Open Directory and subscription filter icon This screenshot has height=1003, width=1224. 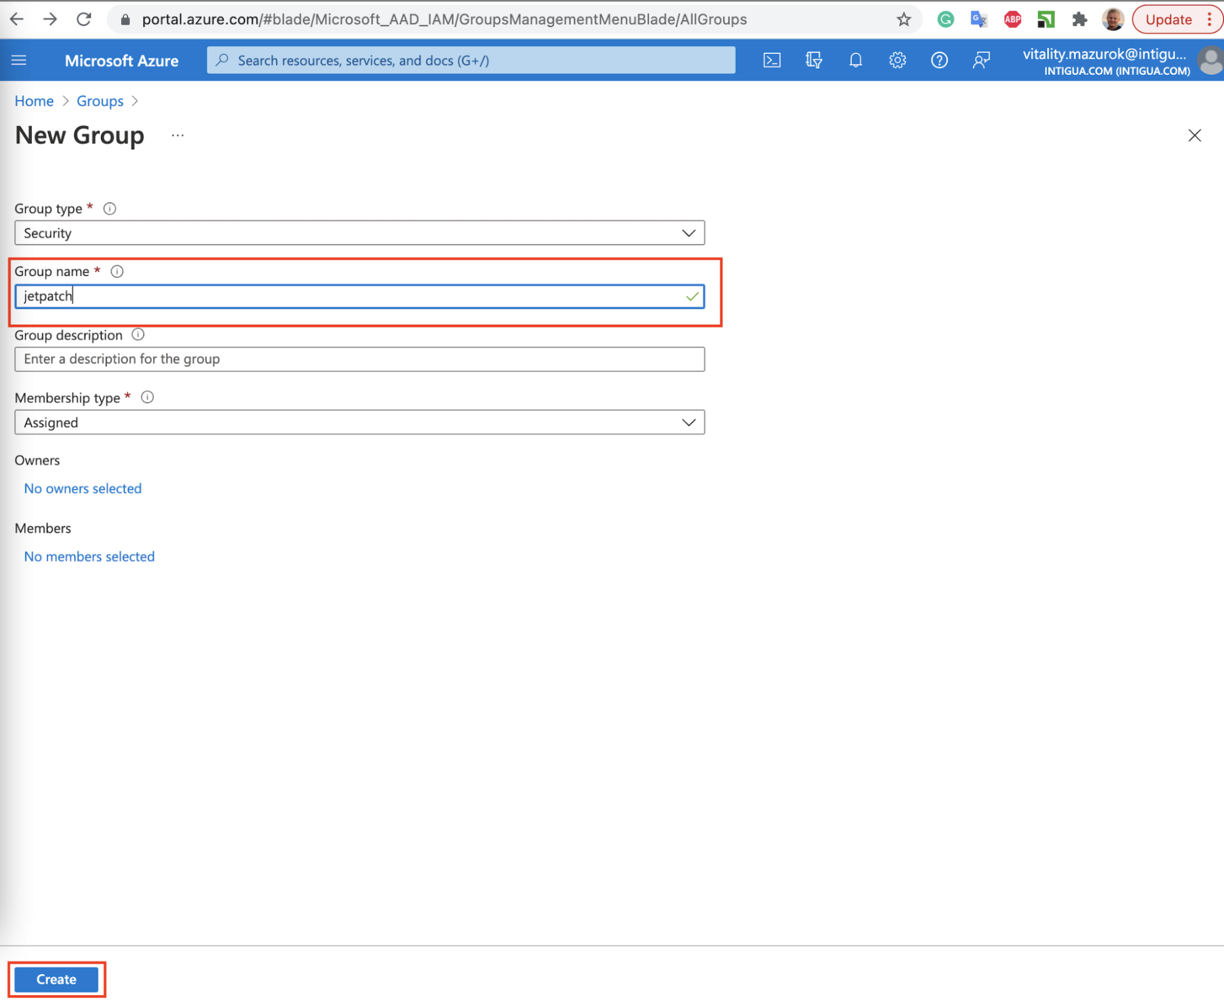[813, 60]
